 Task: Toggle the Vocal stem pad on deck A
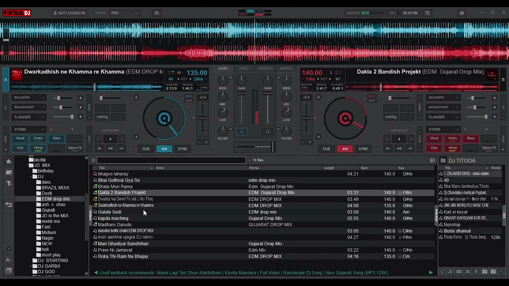click(x=20, y=138)
